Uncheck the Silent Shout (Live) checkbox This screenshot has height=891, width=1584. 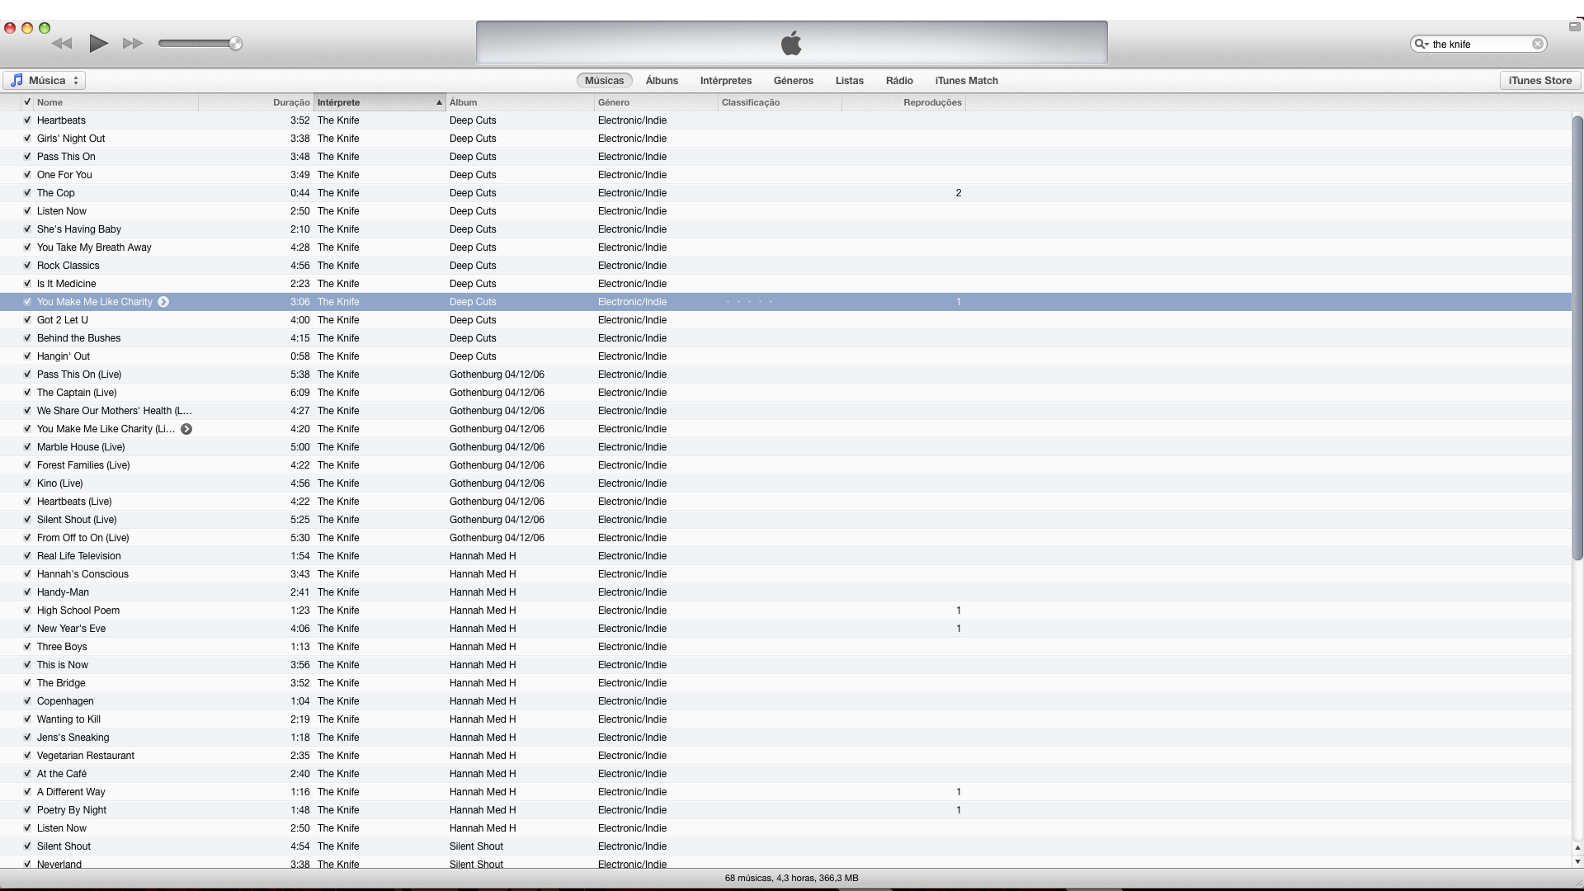[27, 520]
